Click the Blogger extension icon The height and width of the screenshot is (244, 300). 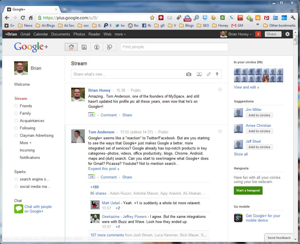coord(258,18)
